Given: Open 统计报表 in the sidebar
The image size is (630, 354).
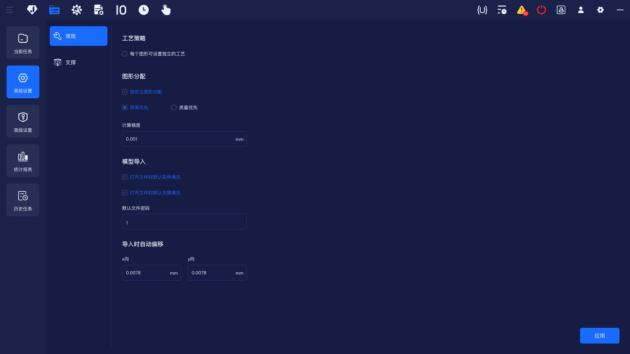Looking at the screenshot, I should click(23, 161).
